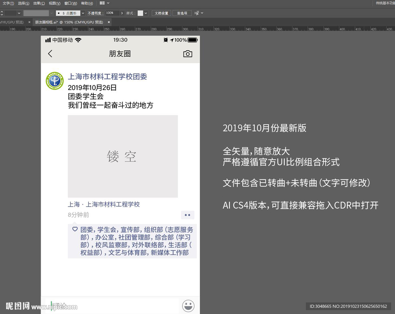
Task: Click the school logo avatar in the post
Action: pos(54,81)
